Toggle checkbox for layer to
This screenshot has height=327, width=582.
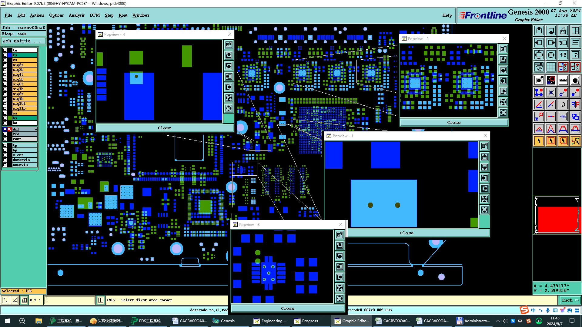tap(5, 50)
